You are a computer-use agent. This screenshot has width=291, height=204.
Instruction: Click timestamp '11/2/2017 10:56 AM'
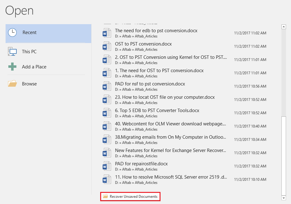(250, 86)
